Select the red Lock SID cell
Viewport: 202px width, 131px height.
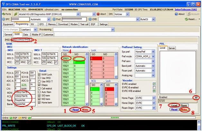(96, 58)
